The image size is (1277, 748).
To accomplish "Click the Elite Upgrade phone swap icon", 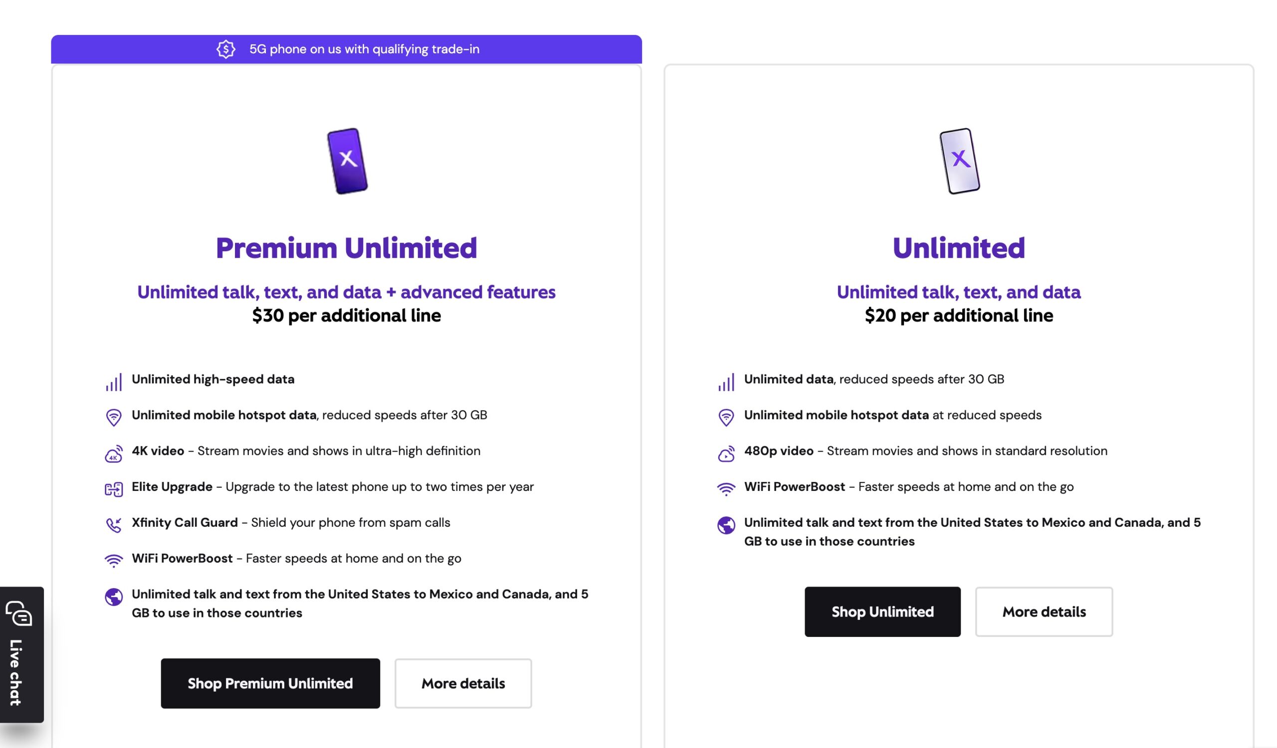I will (x=114, y=489).
